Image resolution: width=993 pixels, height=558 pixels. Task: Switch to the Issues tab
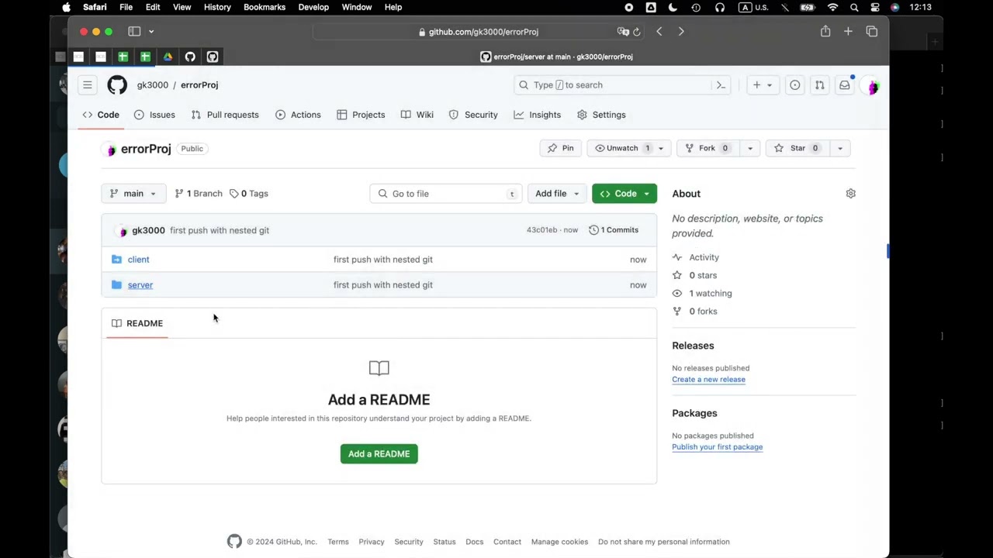154,115
